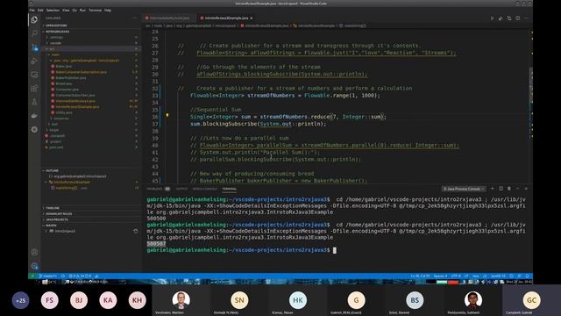The image size is (561, 316).
Task: Open the Edit menu
Action: (x=40, y=11)
